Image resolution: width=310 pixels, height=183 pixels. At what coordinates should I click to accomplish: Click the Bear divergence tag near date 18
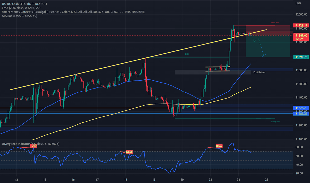(129, 152)
